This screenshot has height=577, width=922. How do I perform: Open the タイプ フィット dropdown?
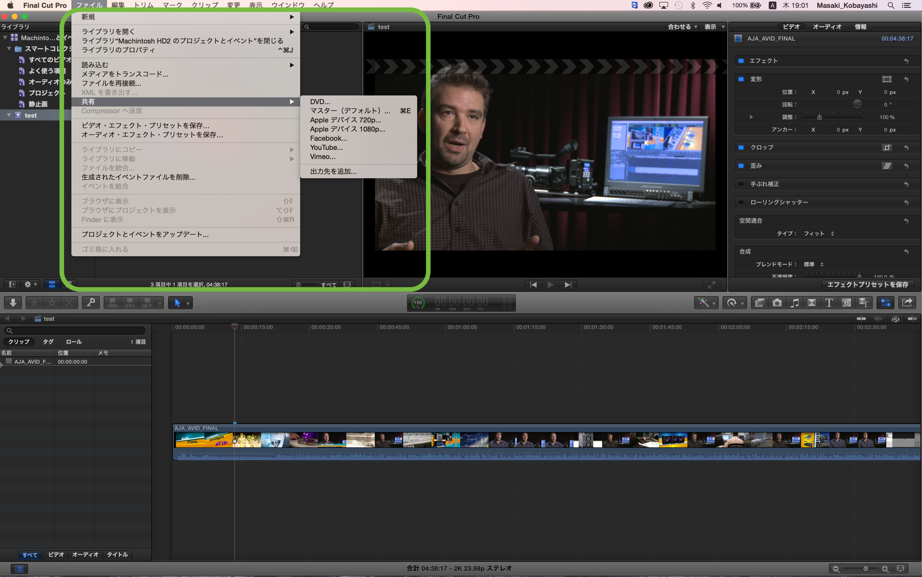[x=819, y=234]
